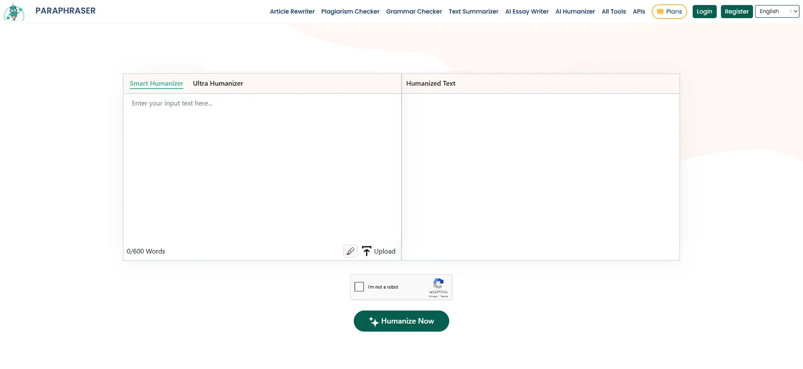This screenshot has width=803, height=369.
Task: Open Article Rewriter from the navigation
Action: coord(292,11)
